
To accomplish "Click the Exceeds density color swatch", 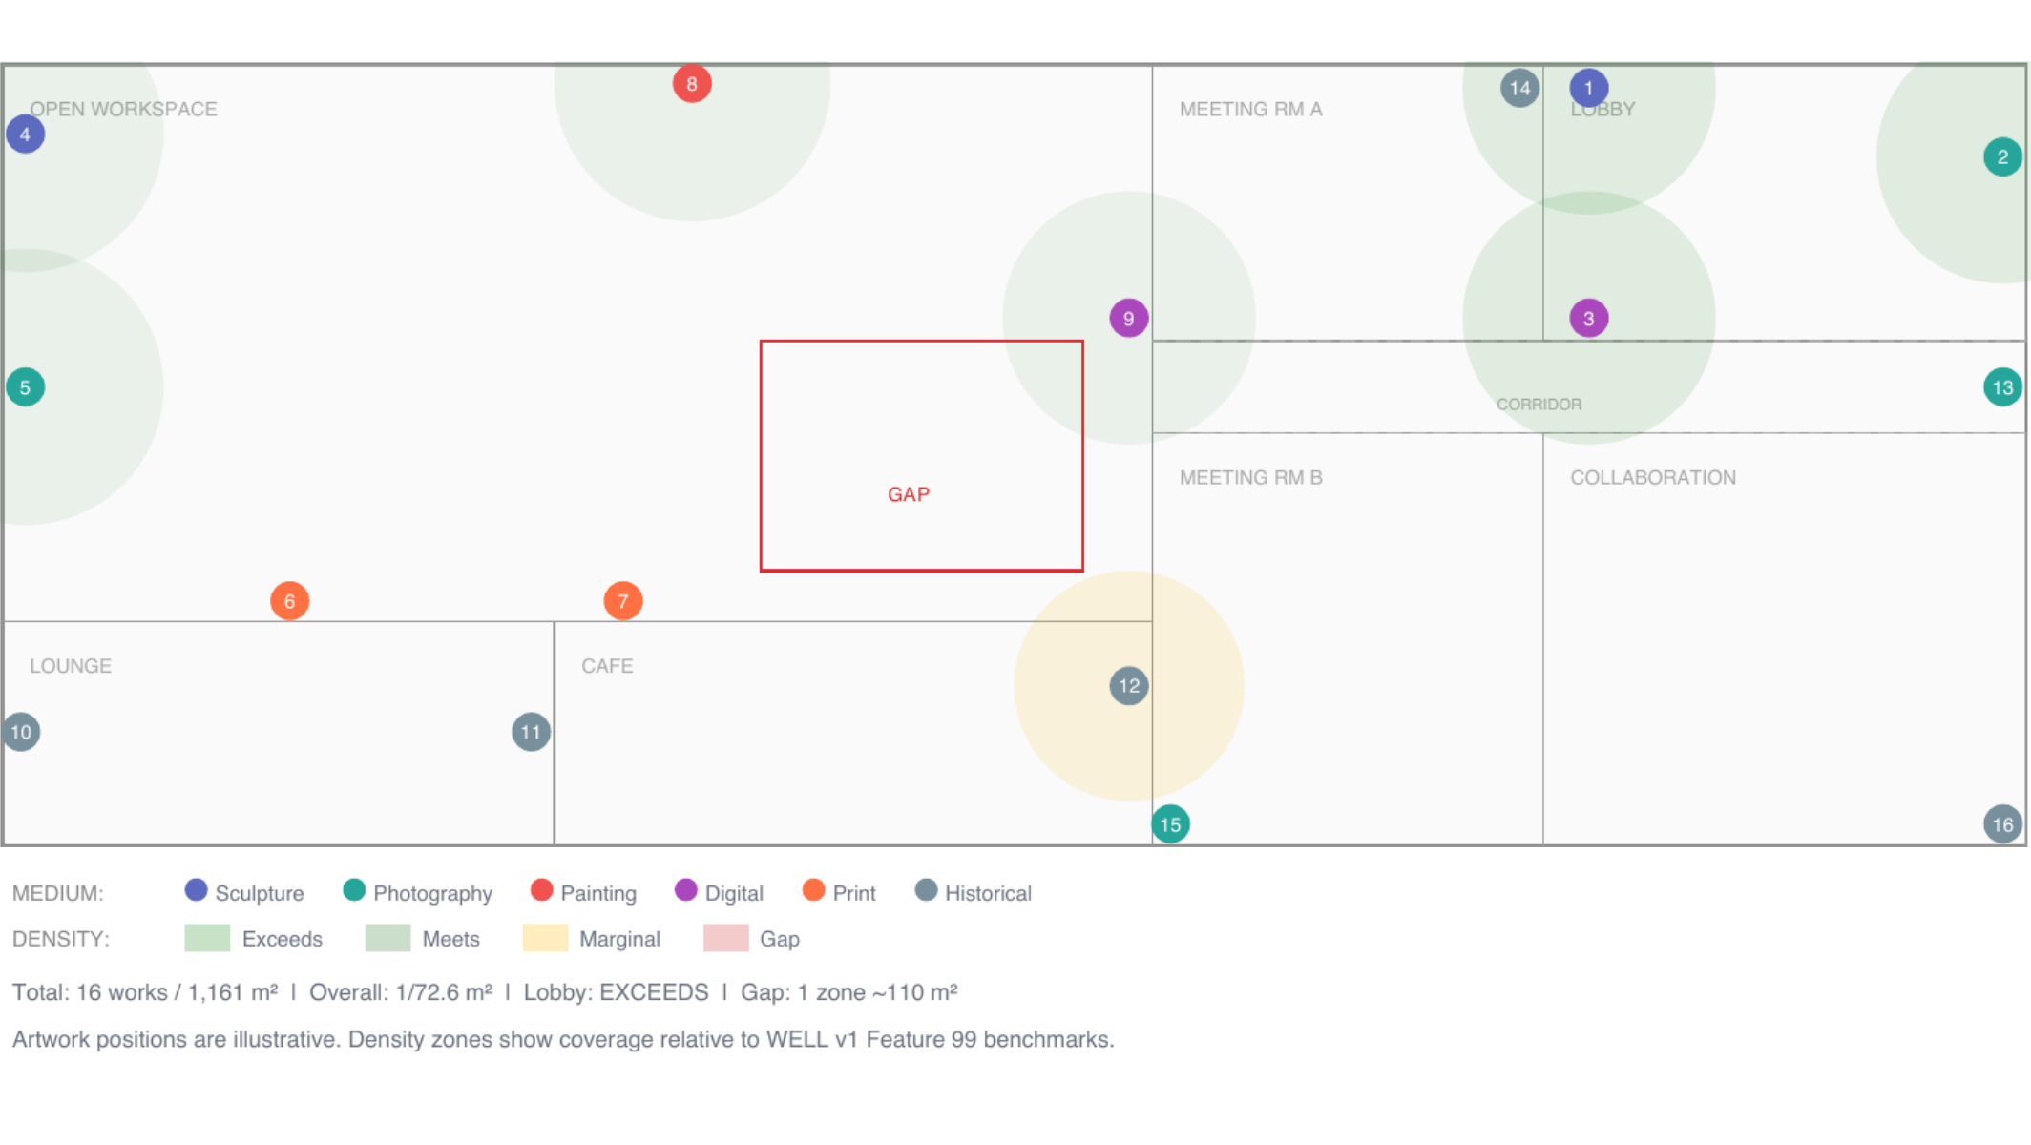I will (x=207, y=938).
